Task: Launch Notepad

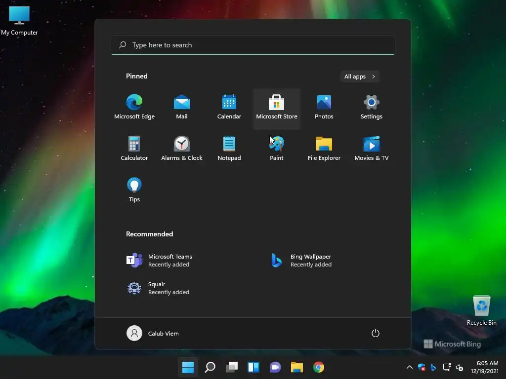Action: [x=229, y=149]
